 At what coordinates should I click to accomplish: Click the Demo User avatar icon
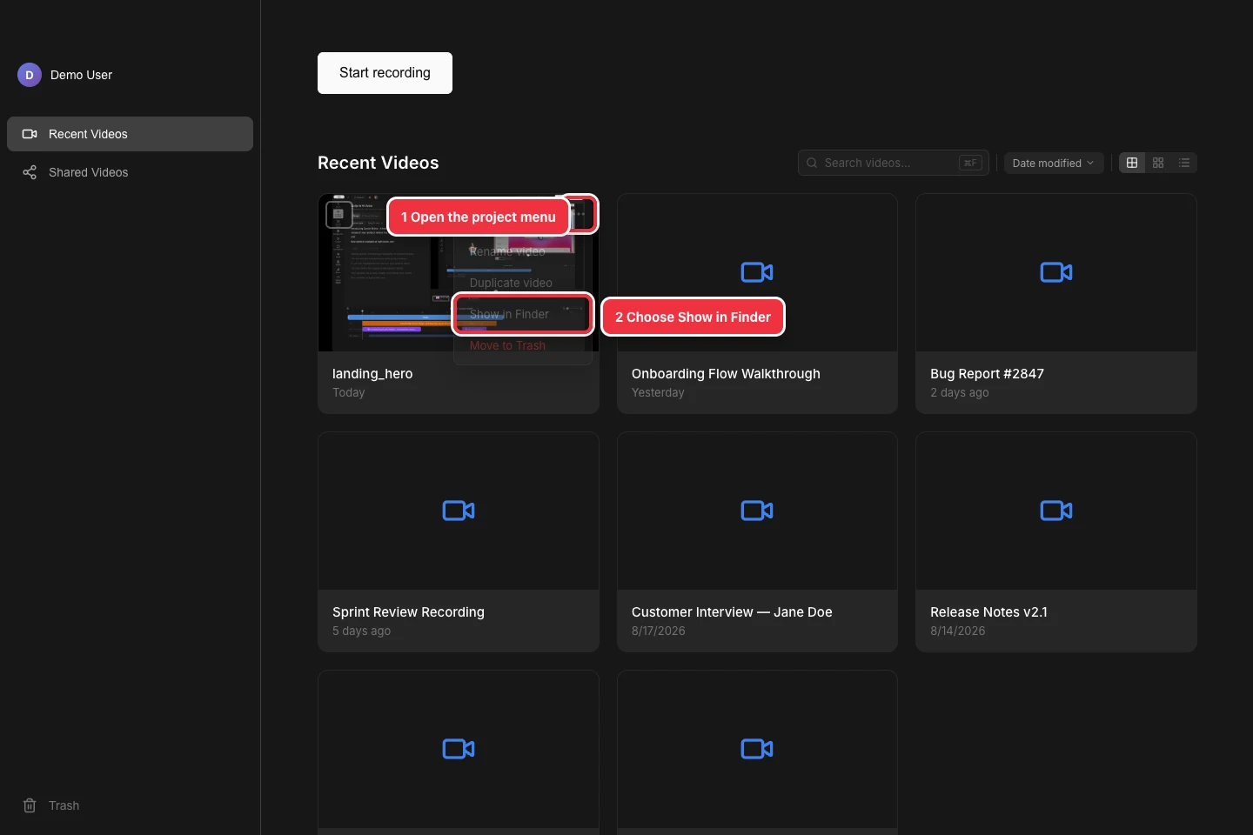click(x=30, y=75)
